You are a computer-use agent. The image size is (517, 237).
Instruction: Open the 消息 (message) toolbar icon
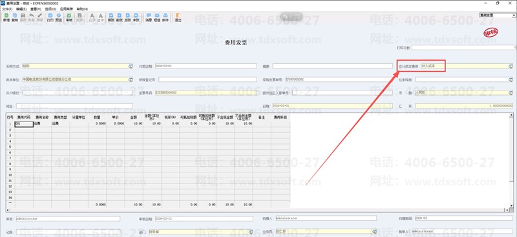(149, 17)
